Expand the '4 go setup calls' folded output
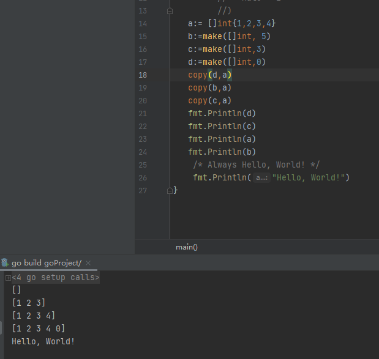379x359 pixels. (x=8, y=278)
